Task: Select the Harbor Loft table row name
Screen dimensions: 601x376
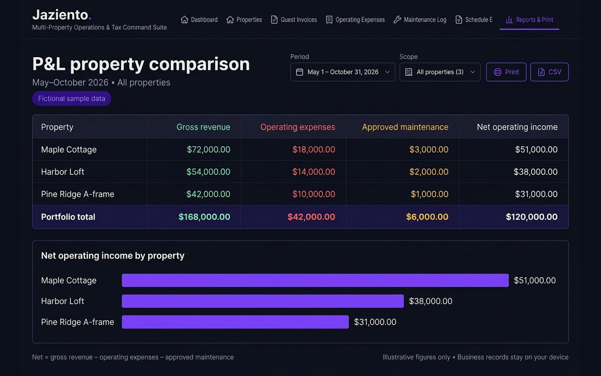Action: tap(62, 172)
